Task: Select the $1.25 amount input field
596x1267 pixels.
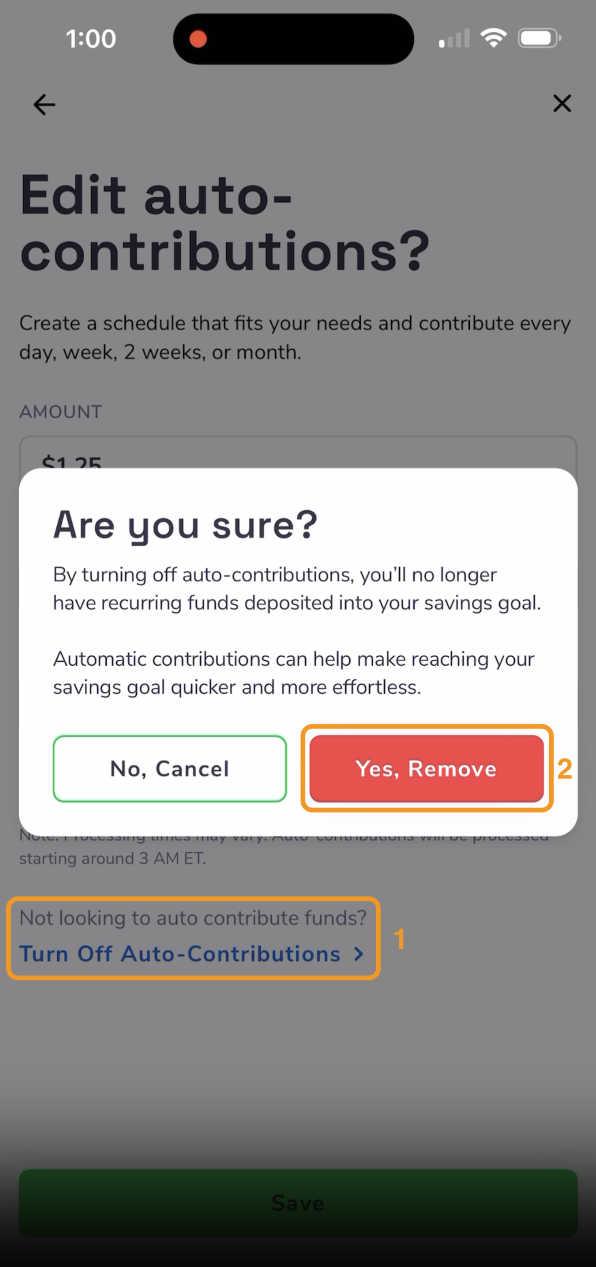Action: [x=298, y=452]
